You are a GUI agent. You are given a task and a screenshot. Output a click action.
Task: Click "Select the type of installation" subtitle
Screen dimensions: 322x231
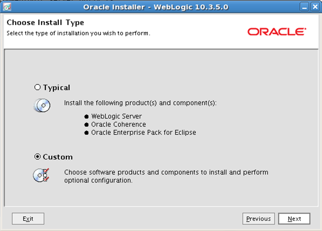coord(79,33)
